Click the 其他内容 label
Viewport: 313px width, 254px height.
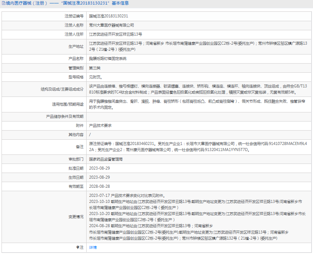[x=76, y=135]
